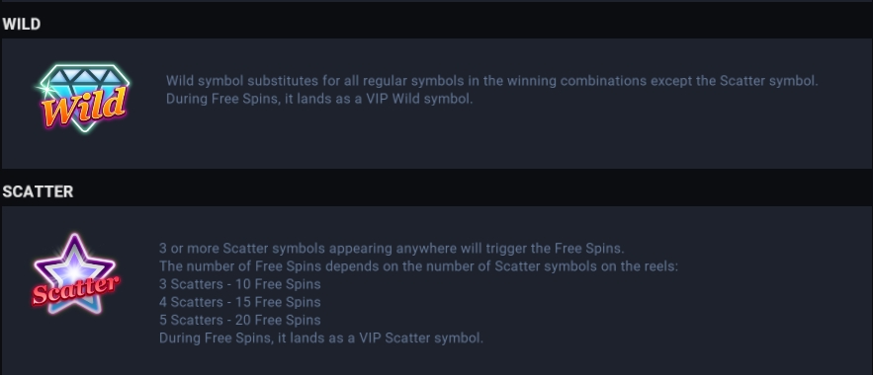Viewport: 873px width, 375px height.
Task: Click the 'Wild symbol substitutes' description line
Action: click(x=492, y=81)
